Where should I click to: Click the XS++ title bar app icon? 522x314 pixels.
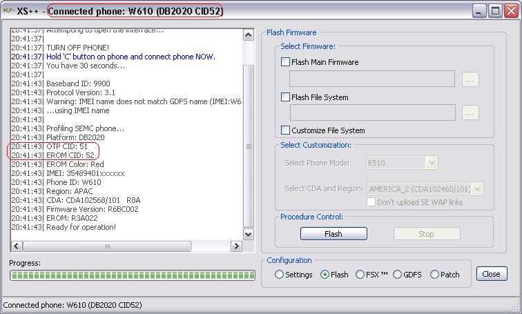pyautogui.click(x=8, y=11)
